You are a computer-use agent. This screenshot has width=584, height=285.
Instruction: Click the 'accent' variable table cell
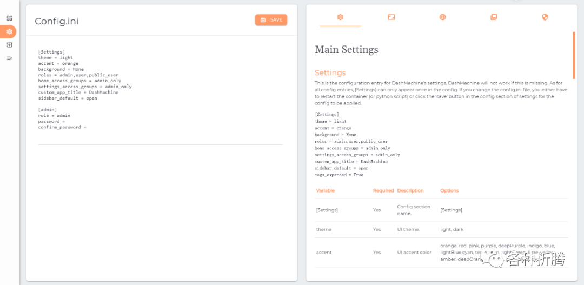pyautogui.click(x=324, y=252)
